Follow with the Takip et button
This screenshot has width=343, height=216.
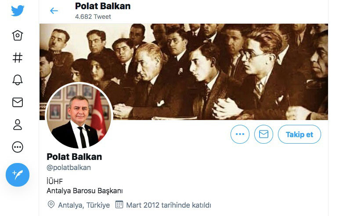tap(300, 134)
